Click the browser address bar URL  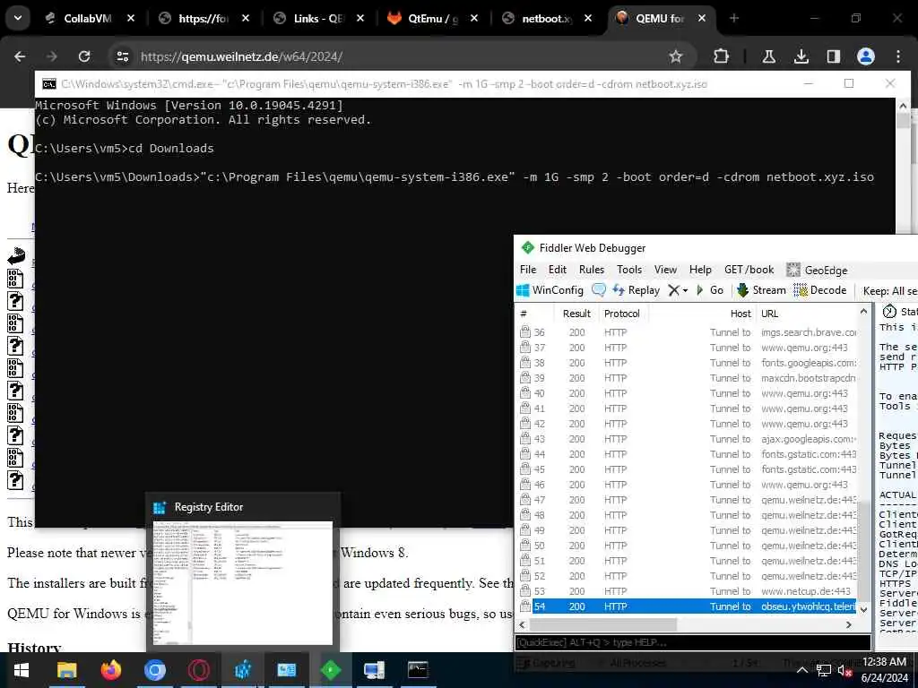tap(241, 56)
